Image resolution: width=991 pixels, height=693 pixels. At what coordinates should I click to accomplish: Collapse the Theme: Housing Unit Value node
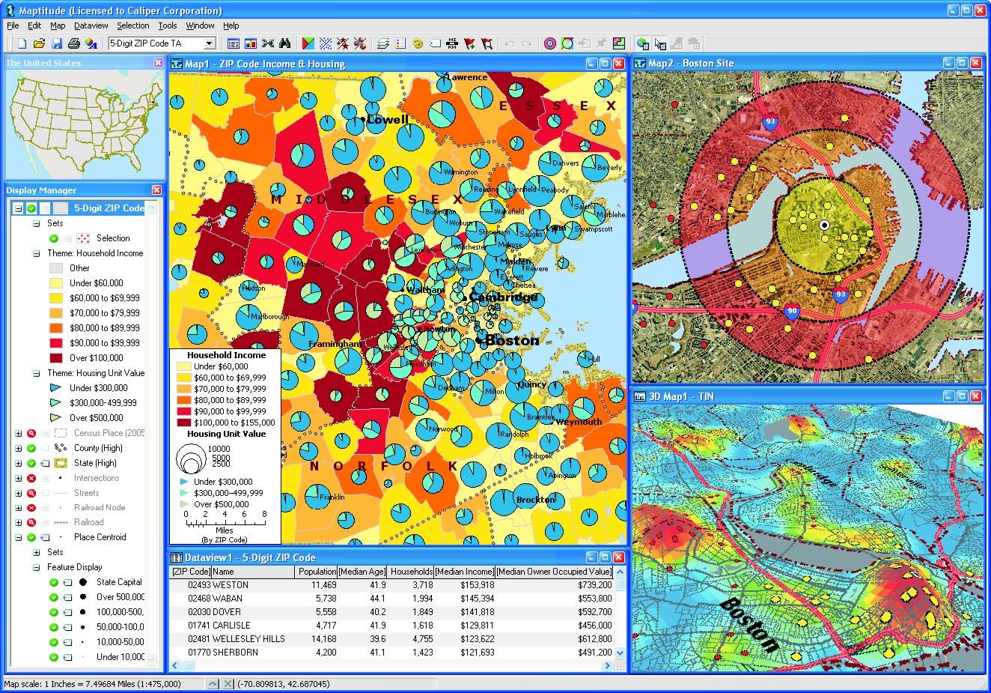[36, 373]
